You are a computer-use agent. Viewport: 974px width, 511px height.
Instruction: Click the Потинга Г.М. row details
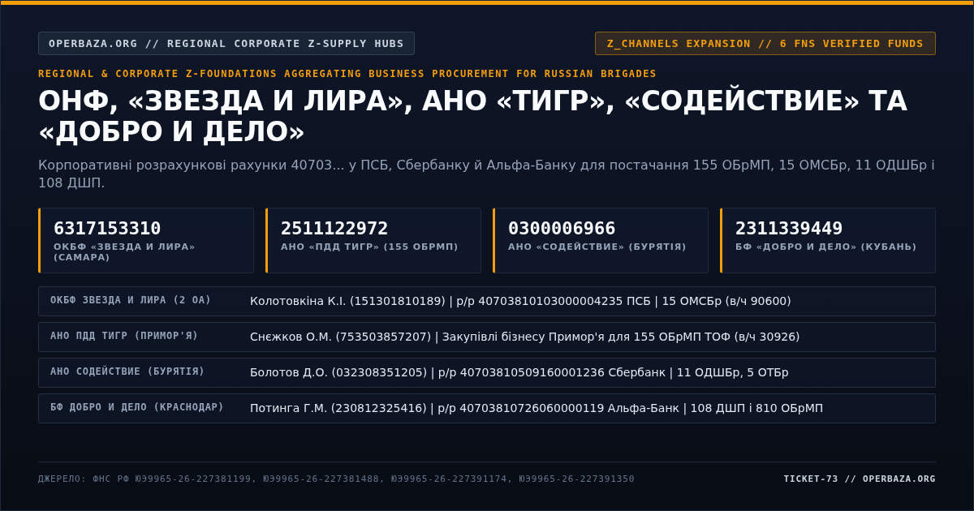[537, 408]
